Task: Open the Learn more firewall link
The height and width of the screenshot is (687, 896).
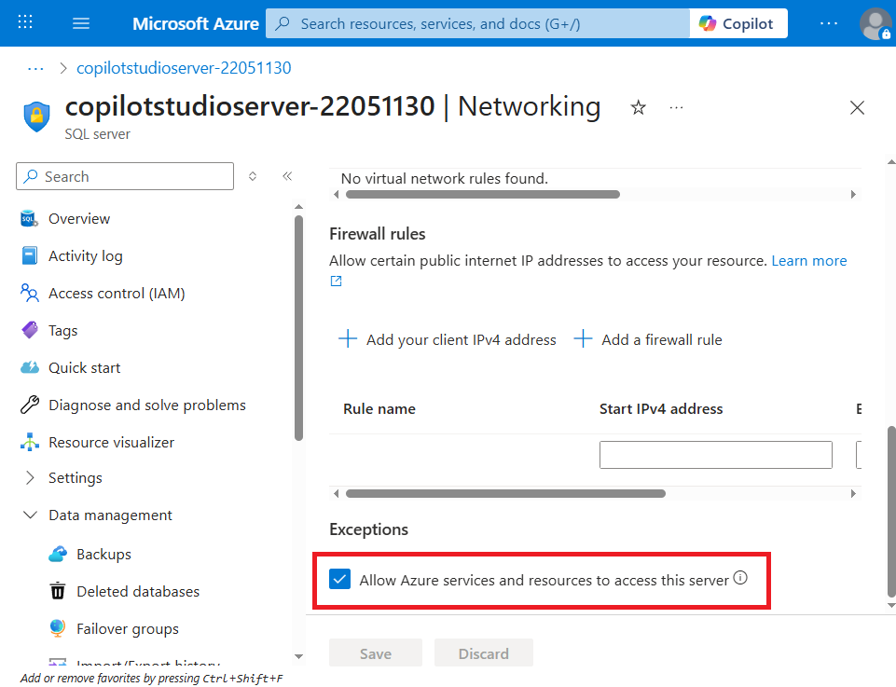Action: click(x=808, y=261)
